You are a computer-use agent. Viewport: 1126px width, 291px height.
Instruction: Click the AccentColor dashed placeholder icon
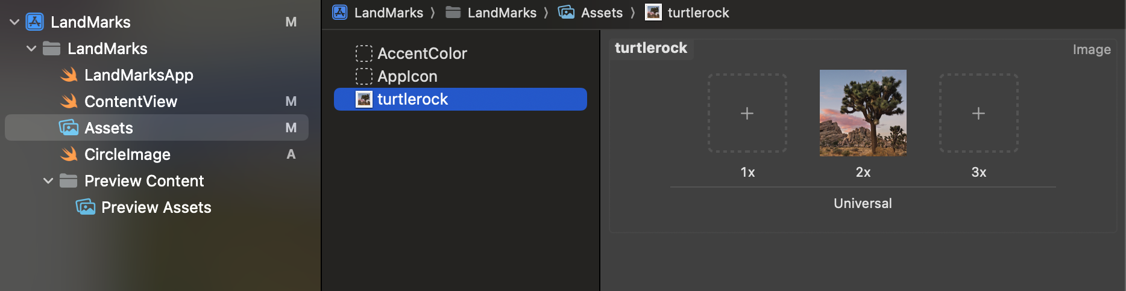click(364, 54)
